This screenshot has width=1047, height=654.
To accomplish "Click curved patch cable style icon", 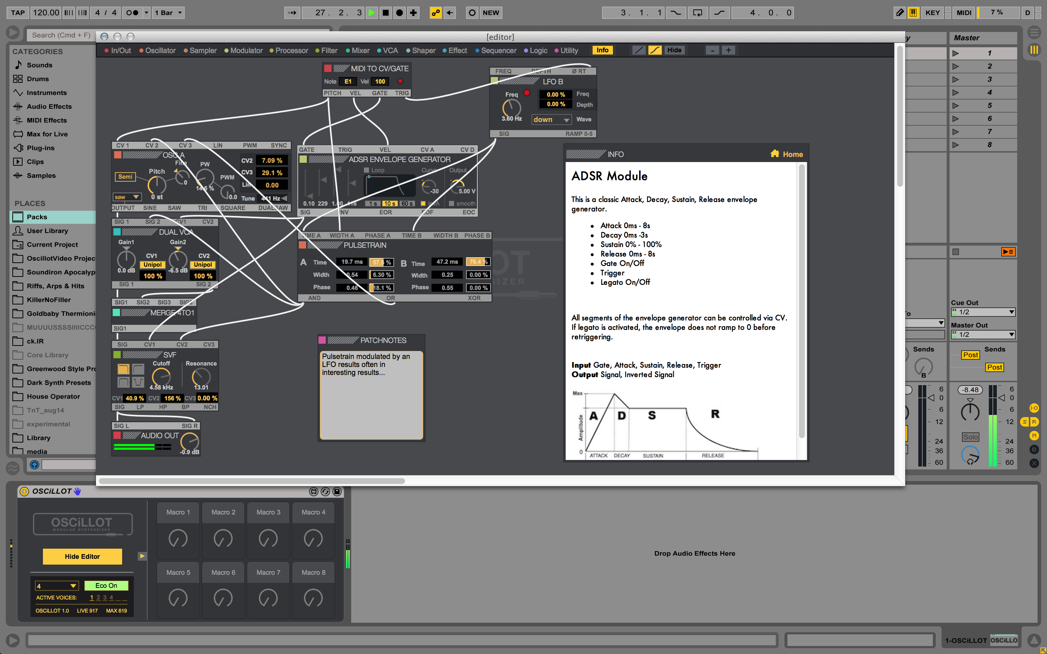I will point(655,50).
